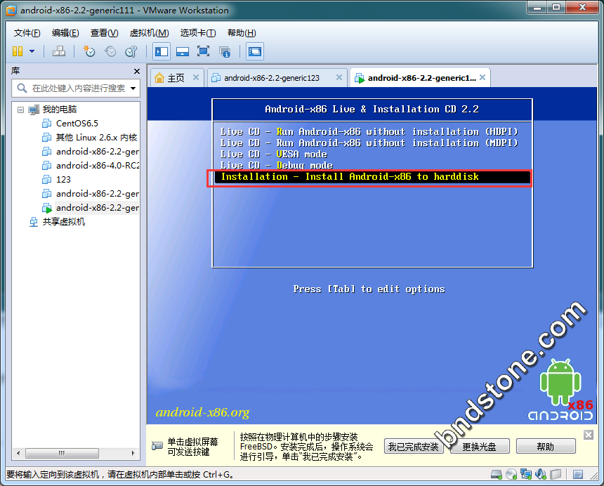This screenshot has height=486, width=604.
Task: Dismiss the yellow installation hint bar
Action: (x=589, y=435)
